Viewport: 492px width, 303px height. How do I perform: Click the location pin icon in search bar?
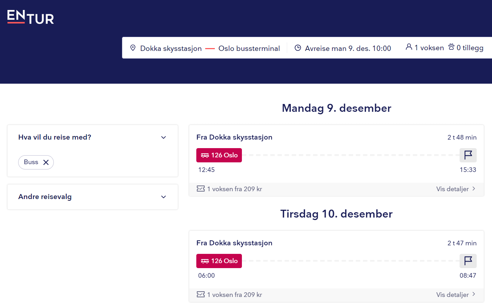tap(133, 48)
